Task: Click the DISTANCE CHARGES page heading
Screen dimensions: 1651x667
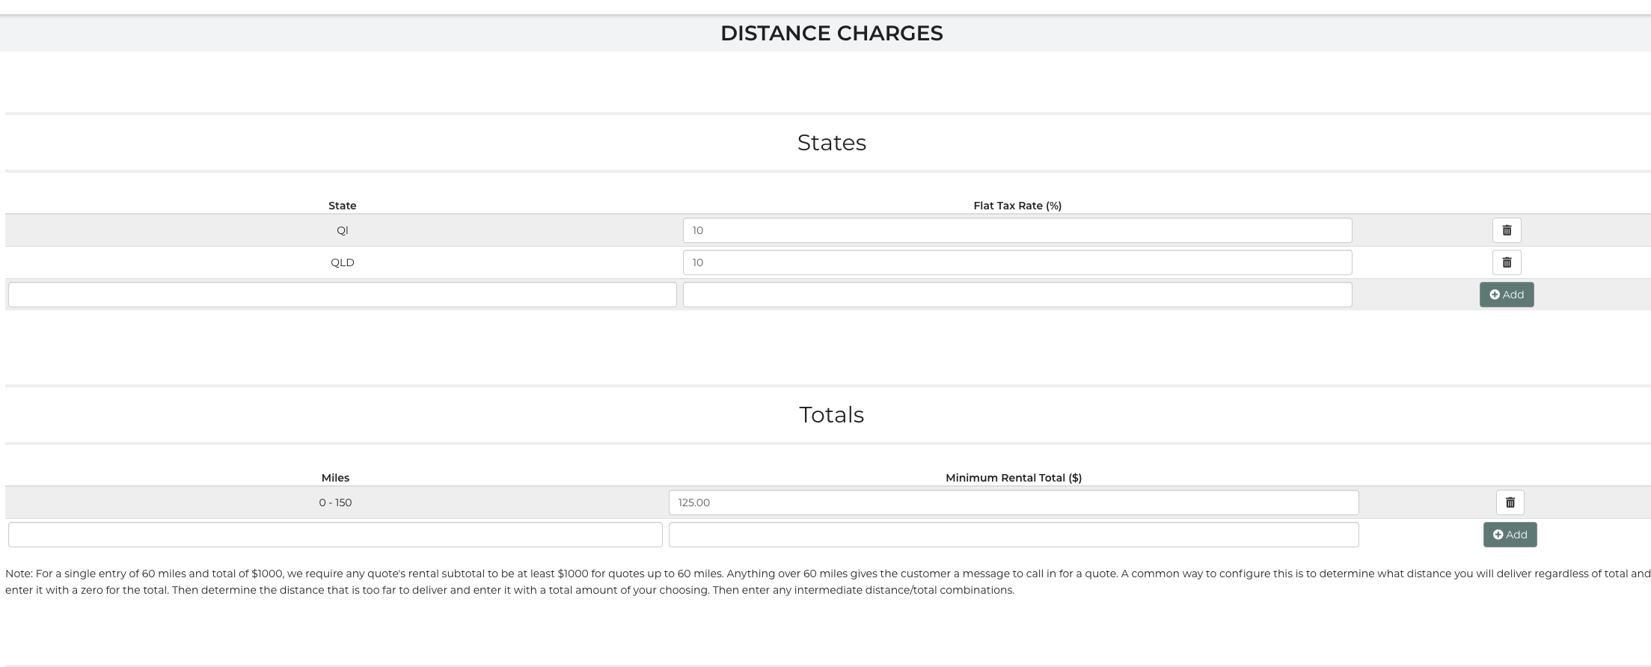Action: coord(831,33)
